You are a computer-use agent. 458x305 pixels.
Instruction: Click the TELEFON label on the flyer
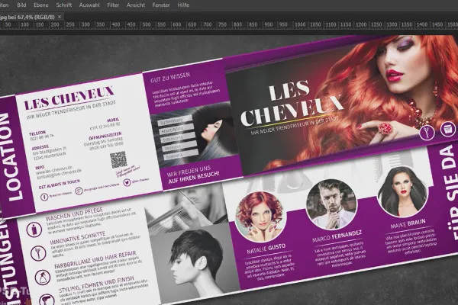37,133
